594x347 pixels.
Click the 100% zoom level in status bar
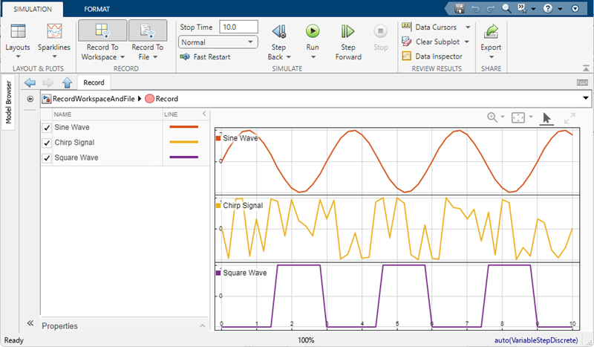[306, 340]
